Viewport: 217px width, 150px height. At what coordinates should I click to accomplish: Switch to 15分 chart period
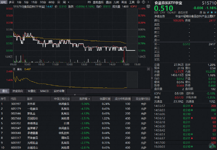(34, 2)
